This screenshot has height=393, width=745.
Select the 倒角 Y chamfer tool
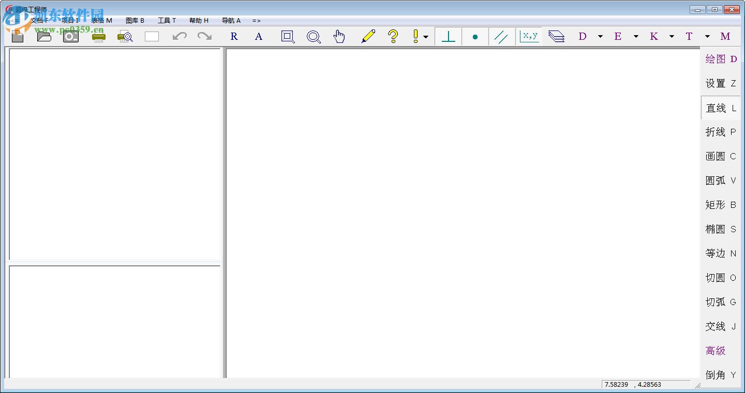pos(721,375)
